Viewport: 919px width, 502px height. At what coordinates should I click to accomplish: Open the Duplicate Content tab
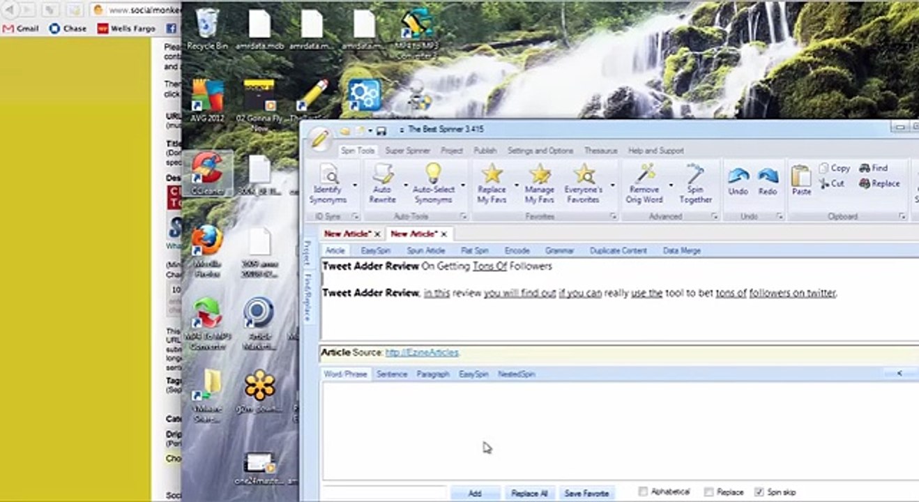618,250
